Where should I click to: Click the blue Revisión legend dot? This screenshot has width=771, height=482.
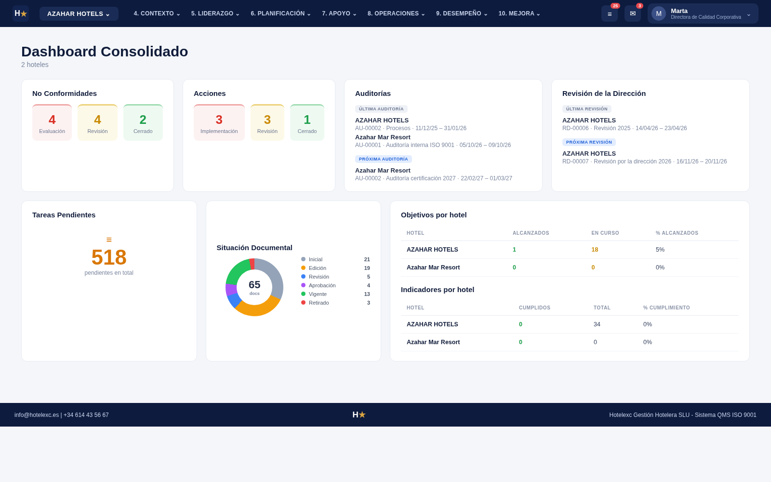click(304, 277)
